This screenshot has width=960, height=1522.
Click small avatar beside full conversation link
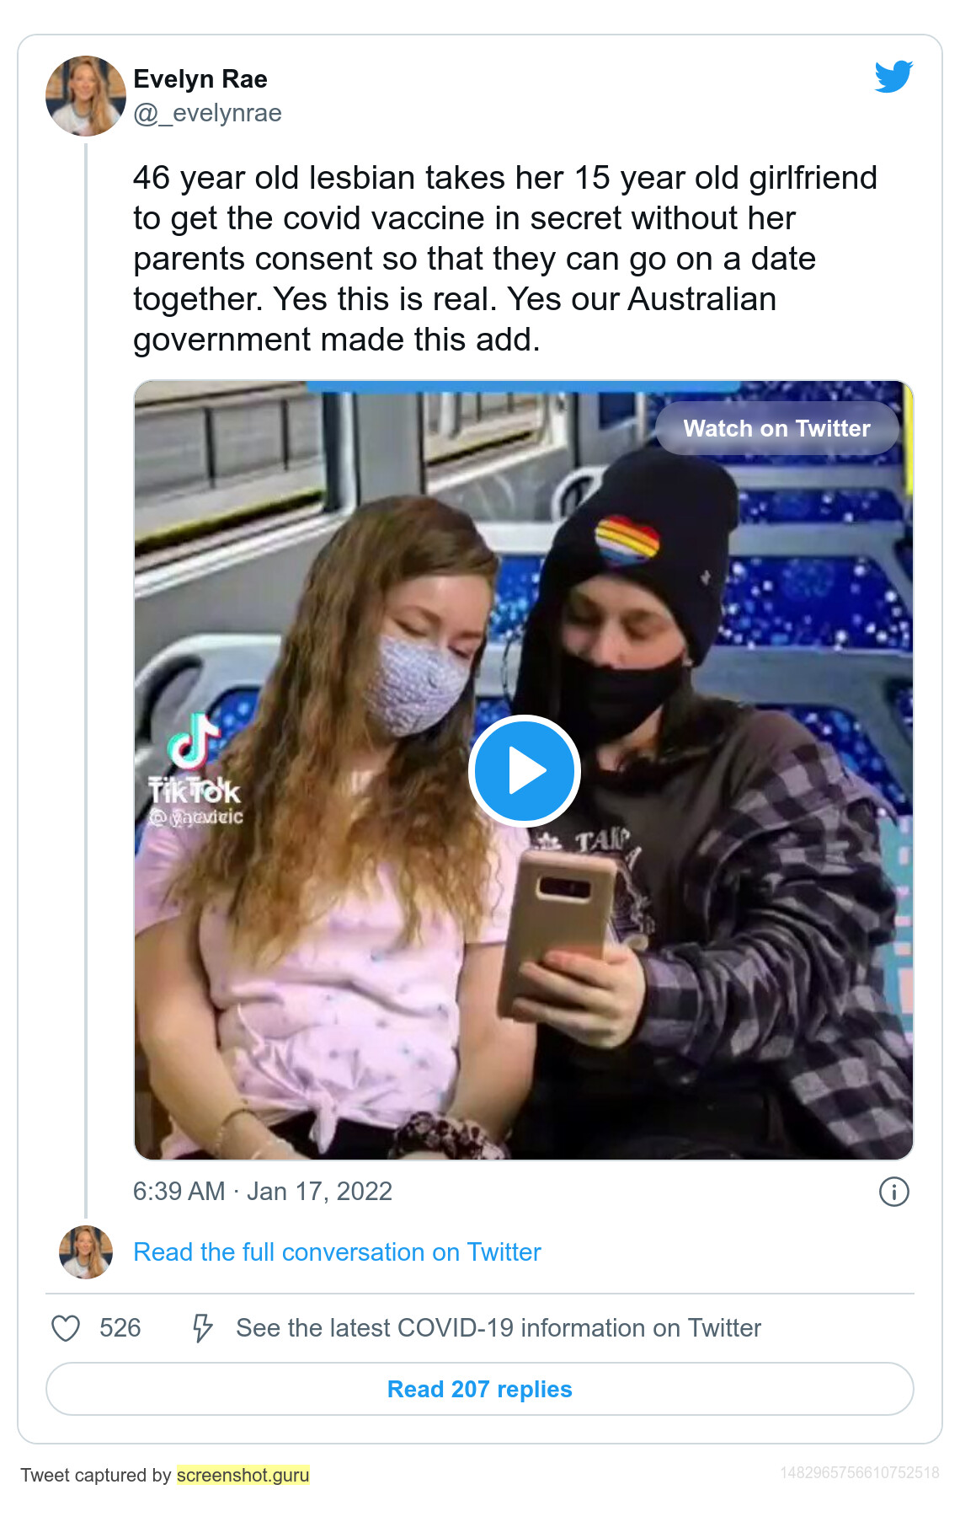(x=85, y=1252)
